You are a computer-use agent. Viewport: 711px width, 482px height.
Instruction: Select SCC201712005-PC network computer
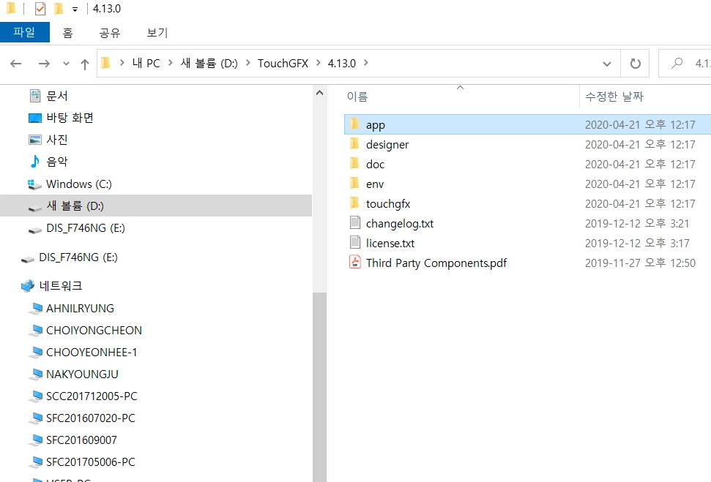92,396
